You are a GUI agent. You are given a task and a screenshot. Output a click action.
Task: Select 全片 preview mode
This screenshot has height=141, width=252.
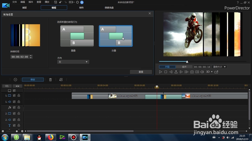(x=184, y=67)
